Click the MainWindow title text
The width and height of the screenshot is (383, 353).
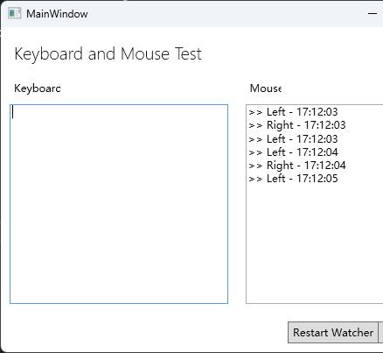click(x=57, y=14)
